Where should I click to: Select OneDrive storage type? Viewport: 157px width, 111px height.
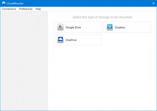point(78,40)
